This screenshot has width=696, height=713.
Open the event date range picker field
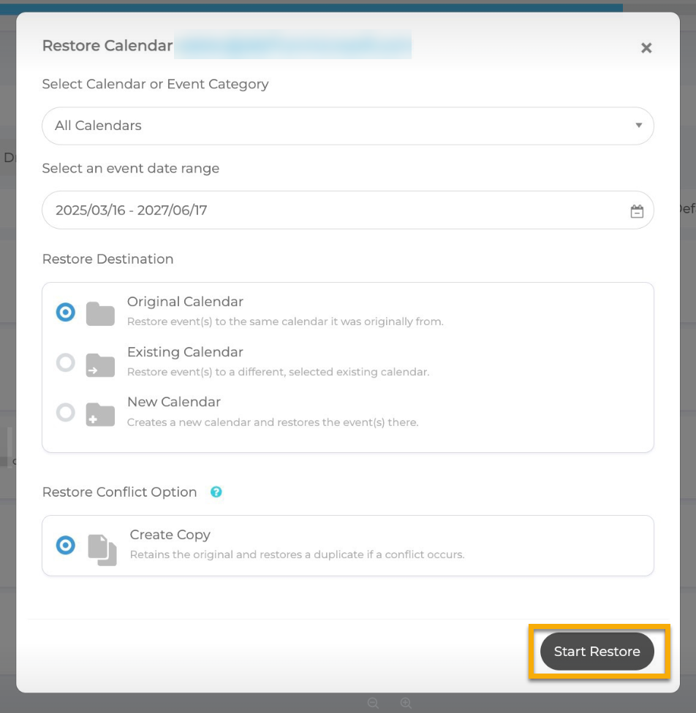[x=336, y=210]
